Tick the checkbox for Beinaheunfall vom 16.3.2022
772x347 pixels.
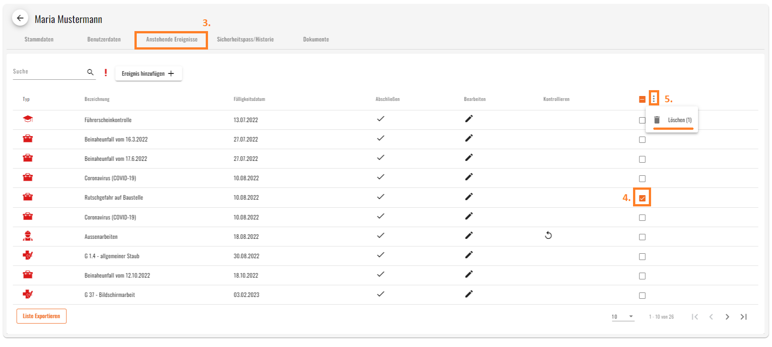(642, 140)
